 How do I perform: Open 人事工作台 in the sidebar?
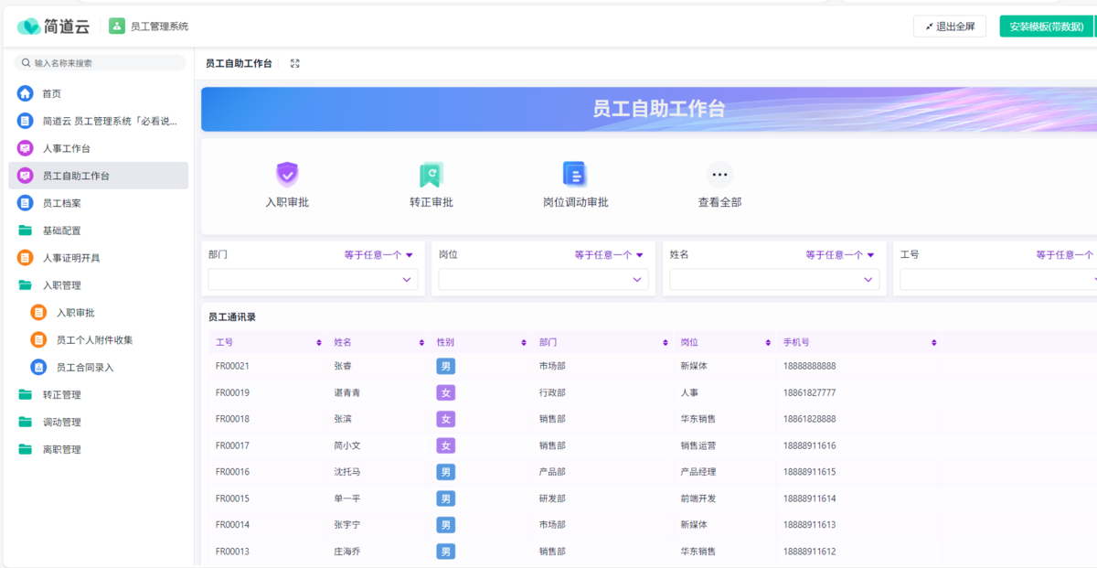(x=66, y=148)
